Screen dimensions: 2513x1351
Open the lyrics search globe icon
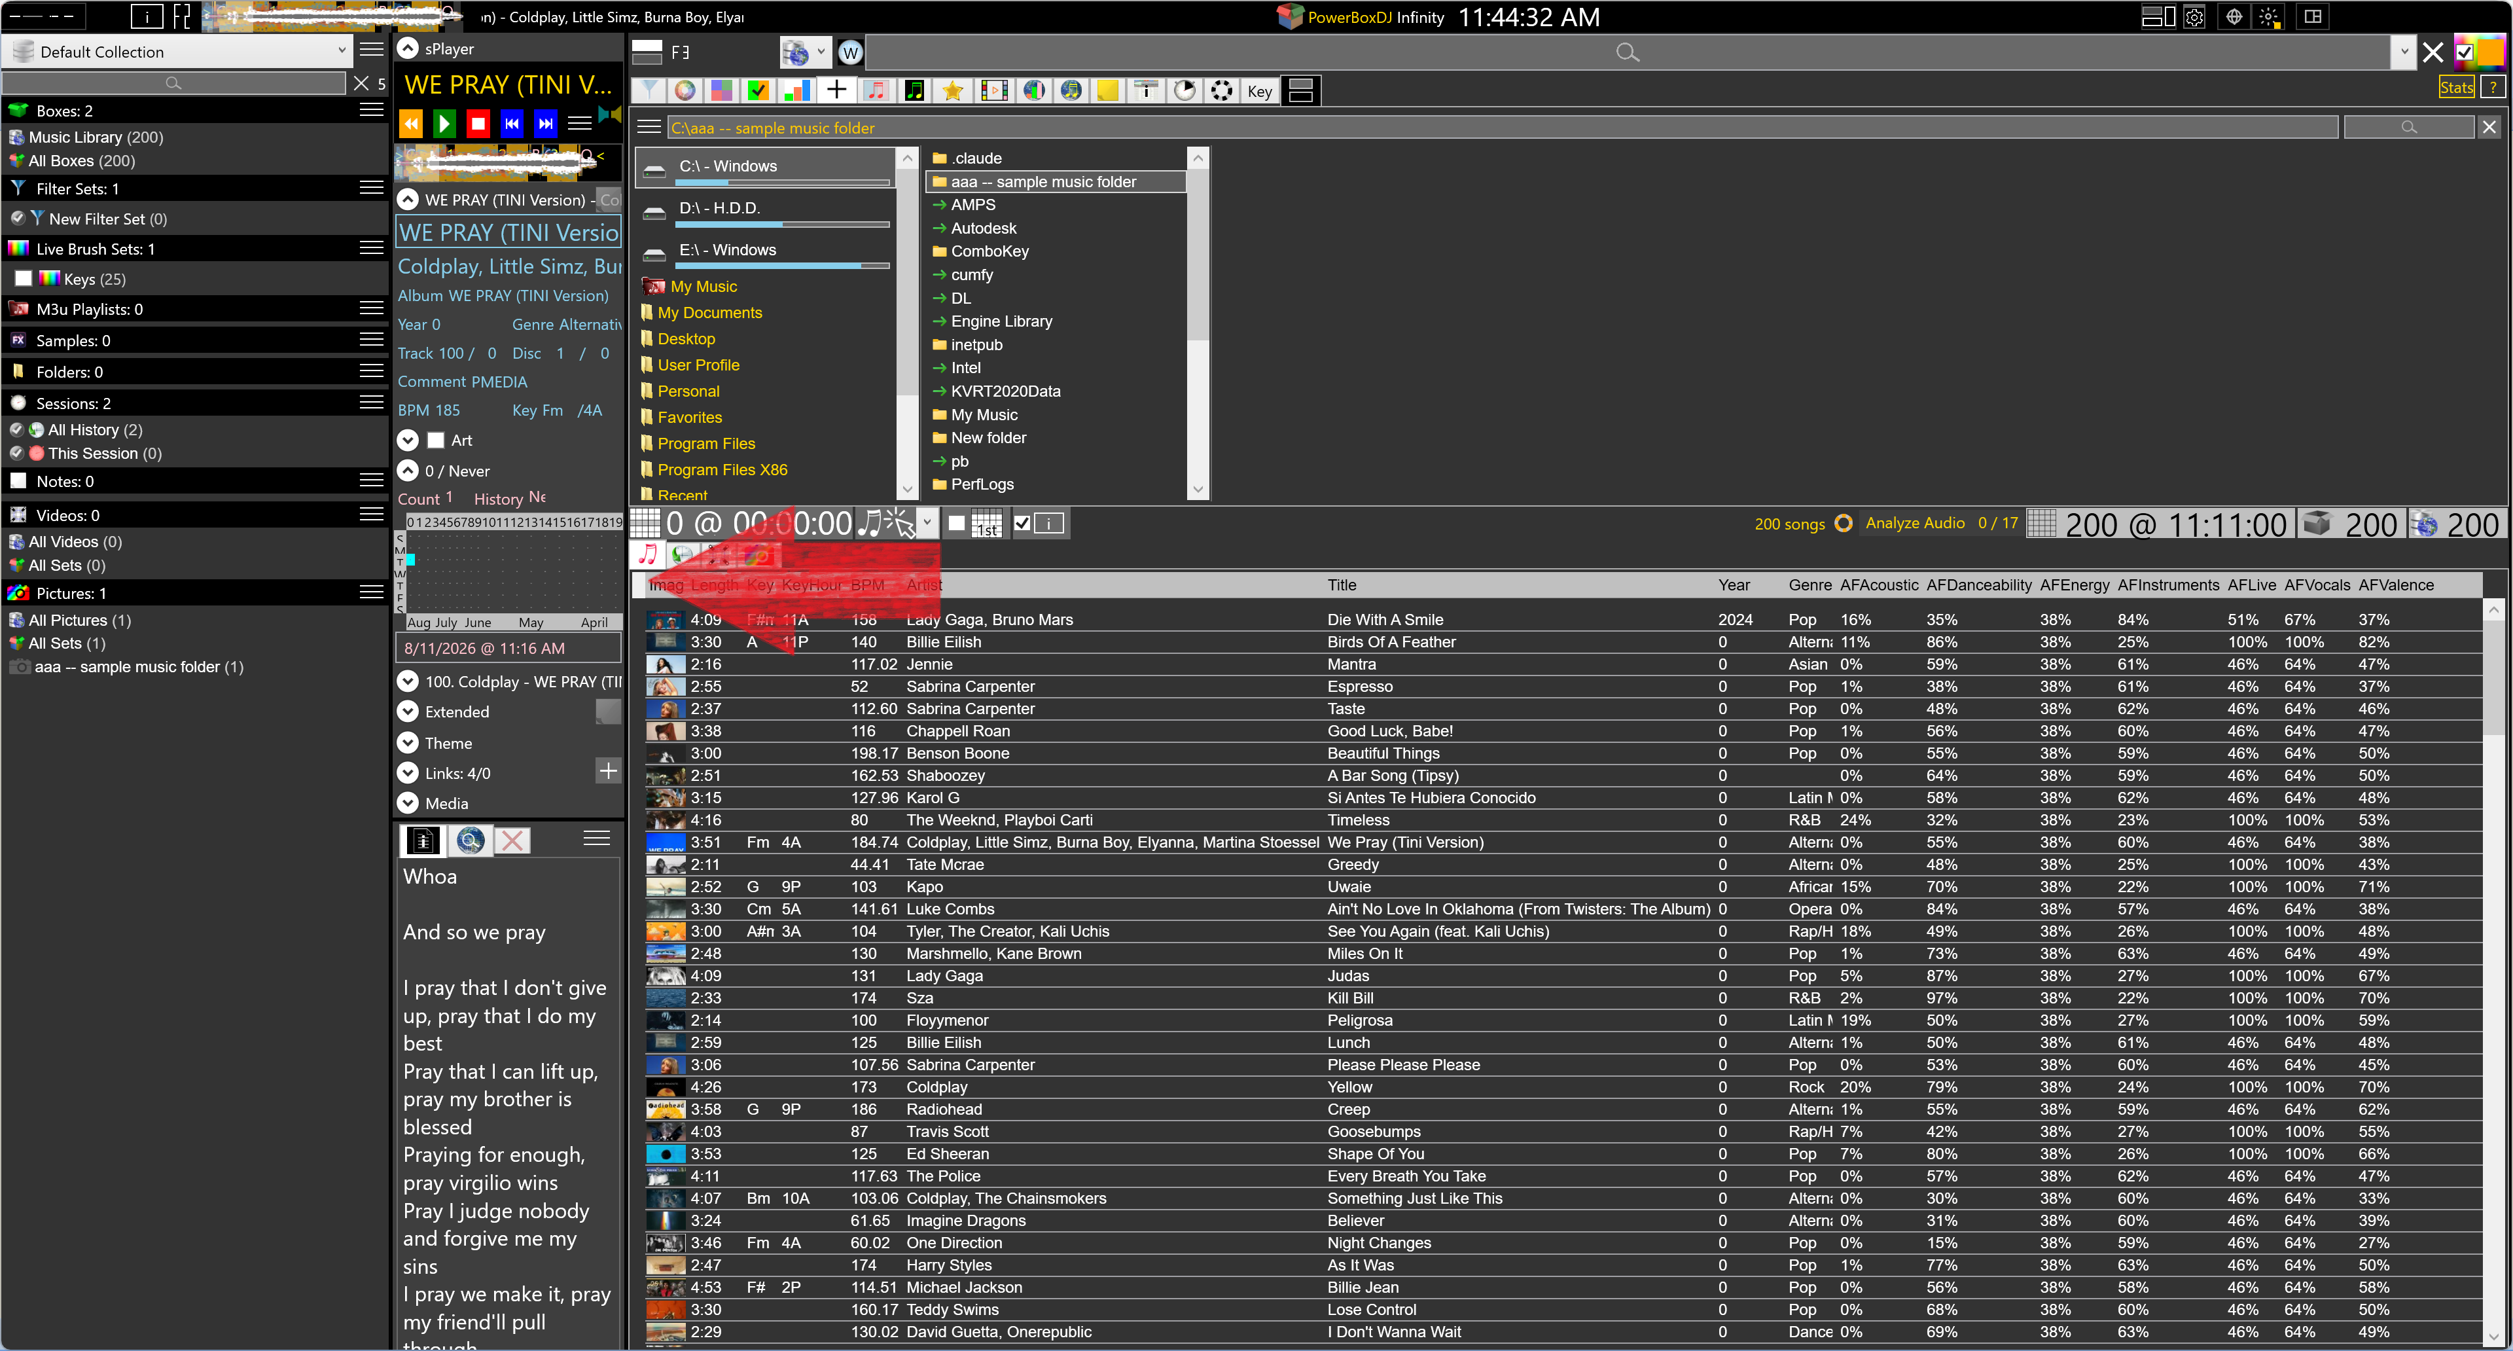[x=471, y=840]
